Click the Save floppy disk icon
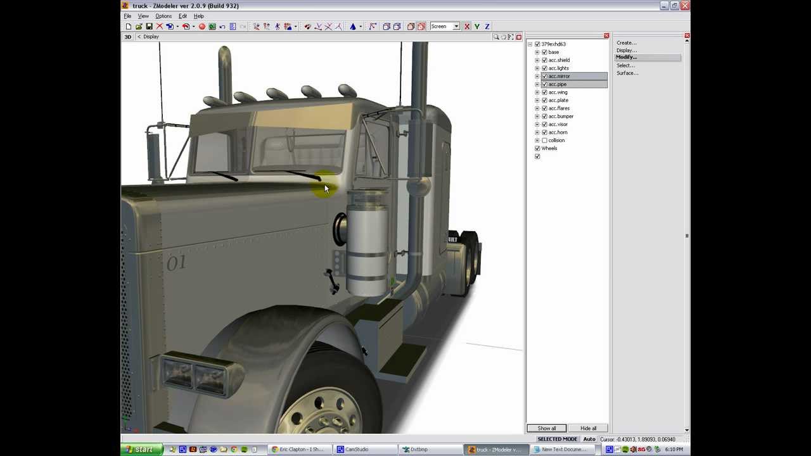 (x=149, y=27)
